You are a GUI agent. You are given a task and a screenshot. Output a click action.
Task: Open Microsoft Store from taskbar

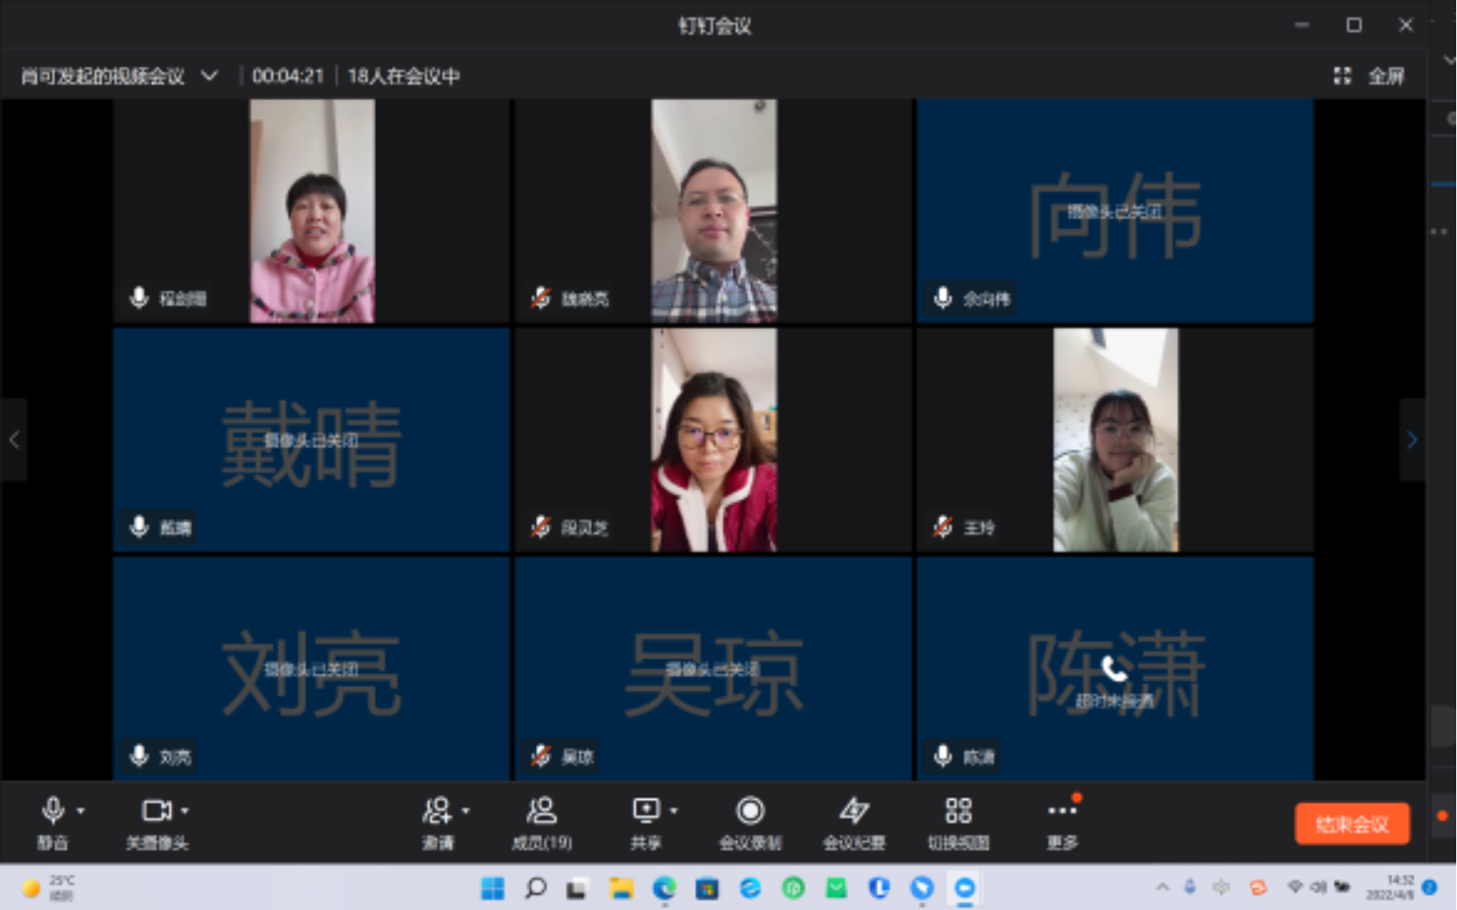(707, 888)
